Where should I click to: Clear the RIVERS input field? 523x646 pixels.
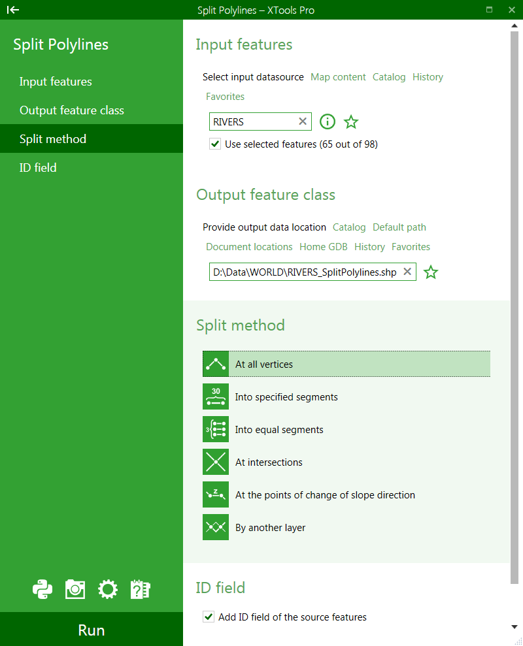(303, 121)
